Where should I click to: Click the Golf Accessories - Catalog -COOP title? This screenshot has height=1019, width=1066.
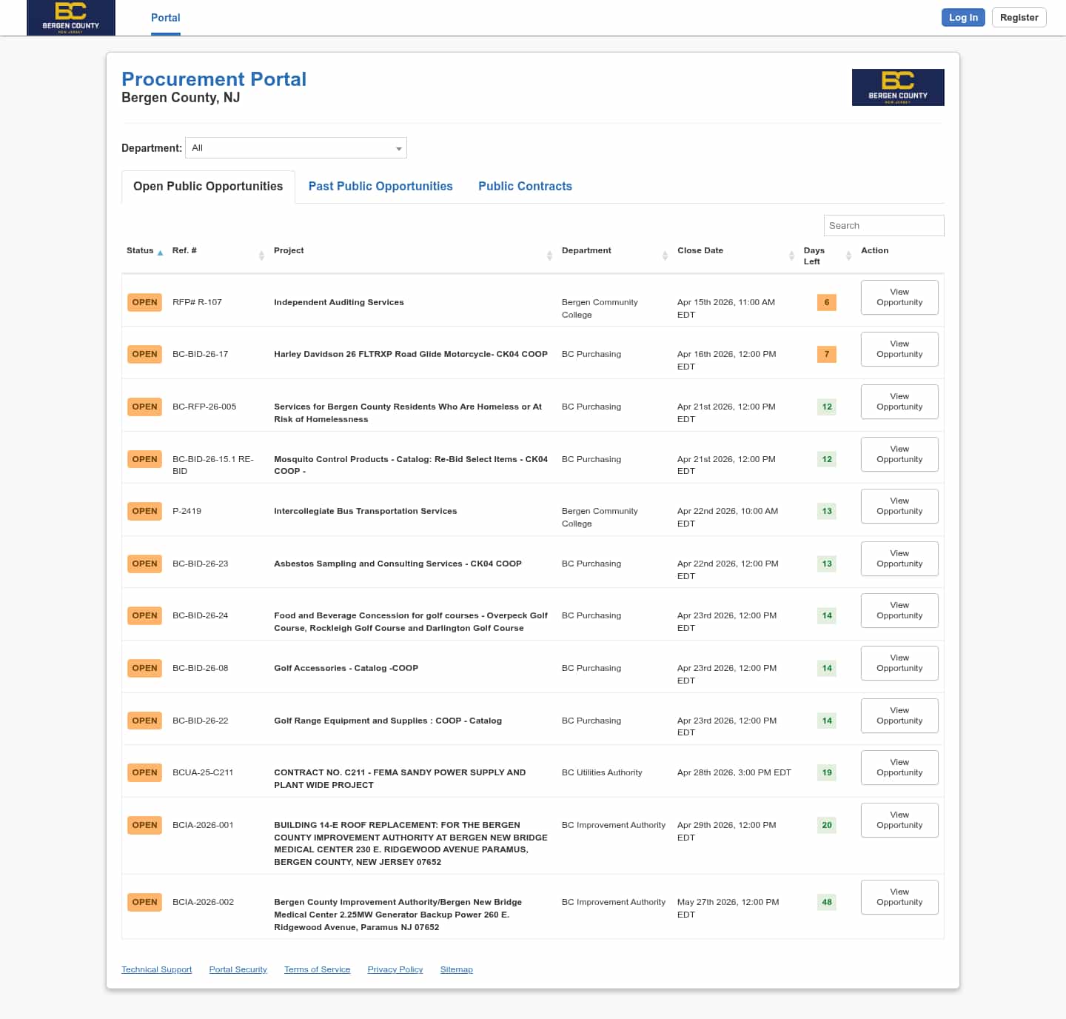(x=346, y=669)
